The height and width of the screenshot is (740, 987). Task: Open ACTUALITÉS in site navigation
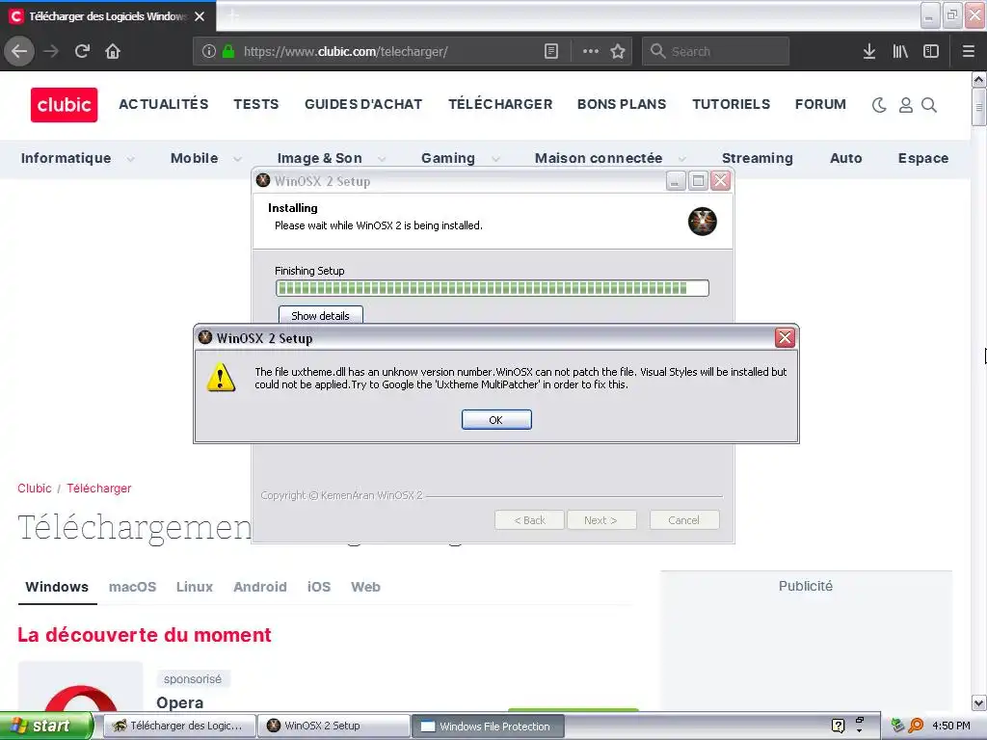[x=164, y=104]
